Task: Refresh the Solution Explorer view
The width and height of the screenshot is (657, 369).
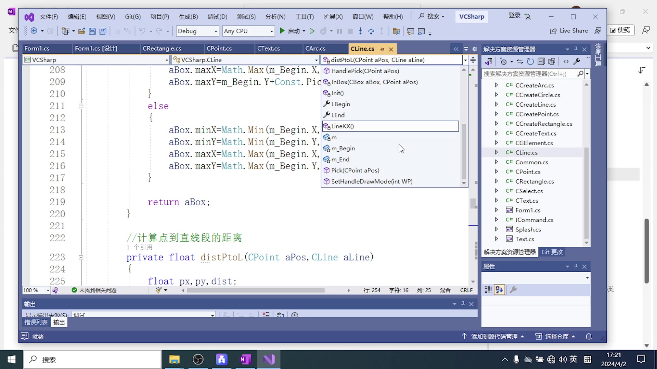Action: 530,61
